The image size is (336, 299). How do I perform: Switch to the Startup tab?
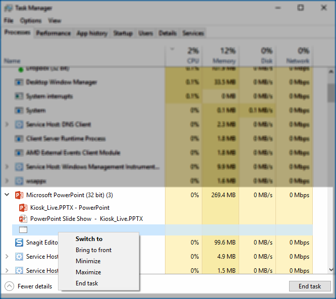tap(123, 33)
